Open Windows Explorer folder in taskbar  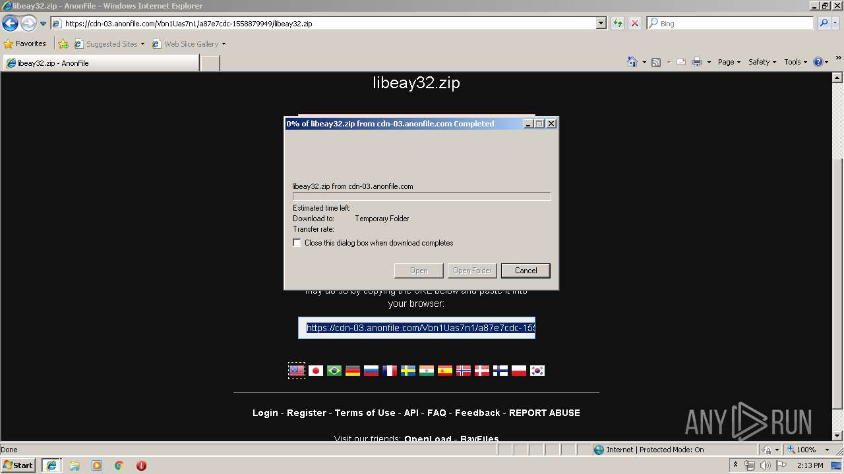coord(75,465)
